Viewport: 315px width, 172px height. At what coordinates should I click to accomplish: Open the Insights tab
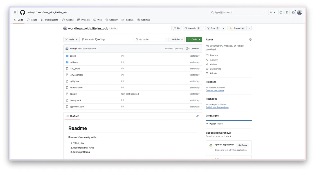pyautogui.click(x=128, y=20)
